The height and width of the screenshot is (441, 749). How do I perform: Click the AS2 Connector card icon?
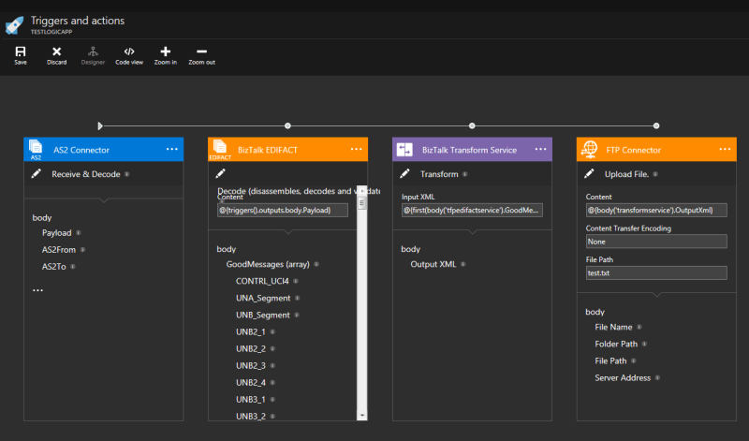point(36,149)
